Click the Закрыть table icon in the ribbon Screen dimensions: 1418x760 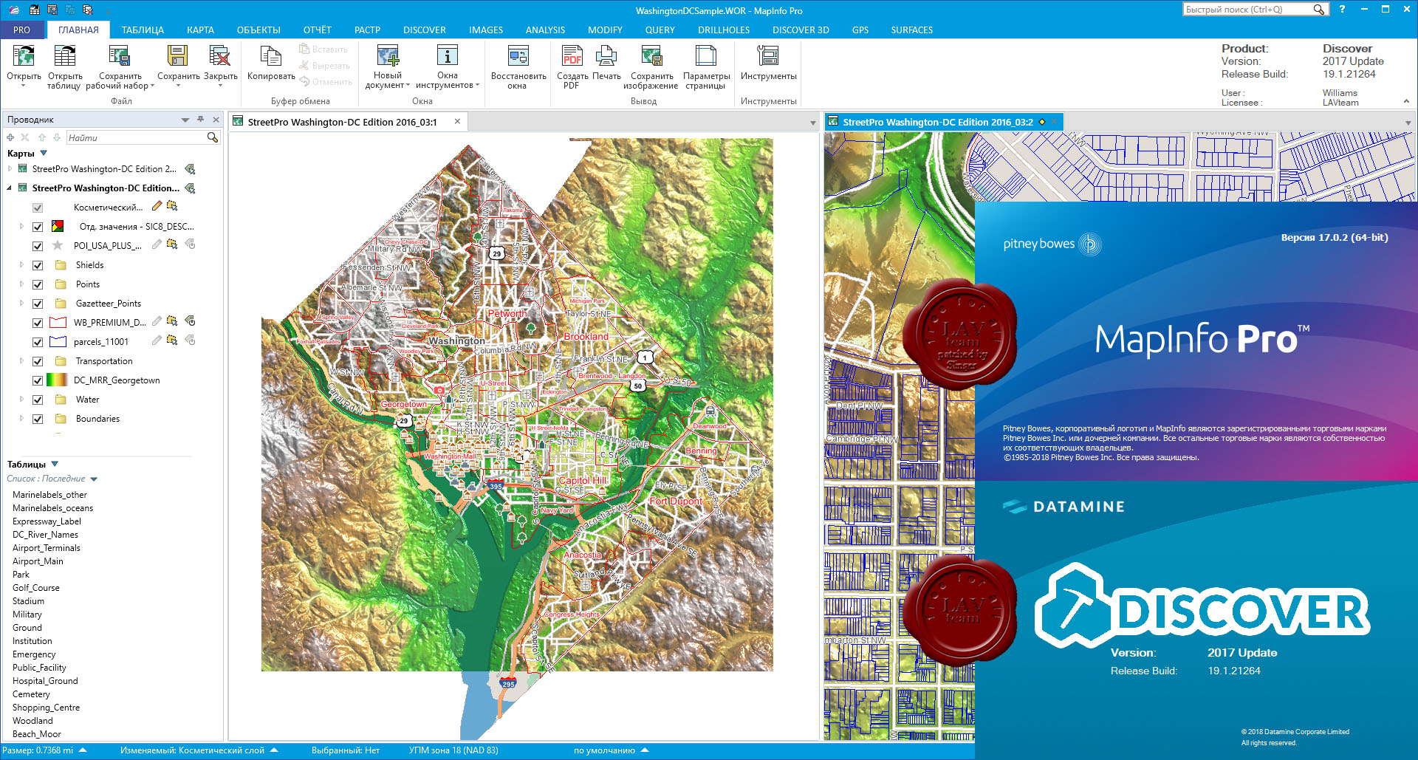(x=220, y=55)
